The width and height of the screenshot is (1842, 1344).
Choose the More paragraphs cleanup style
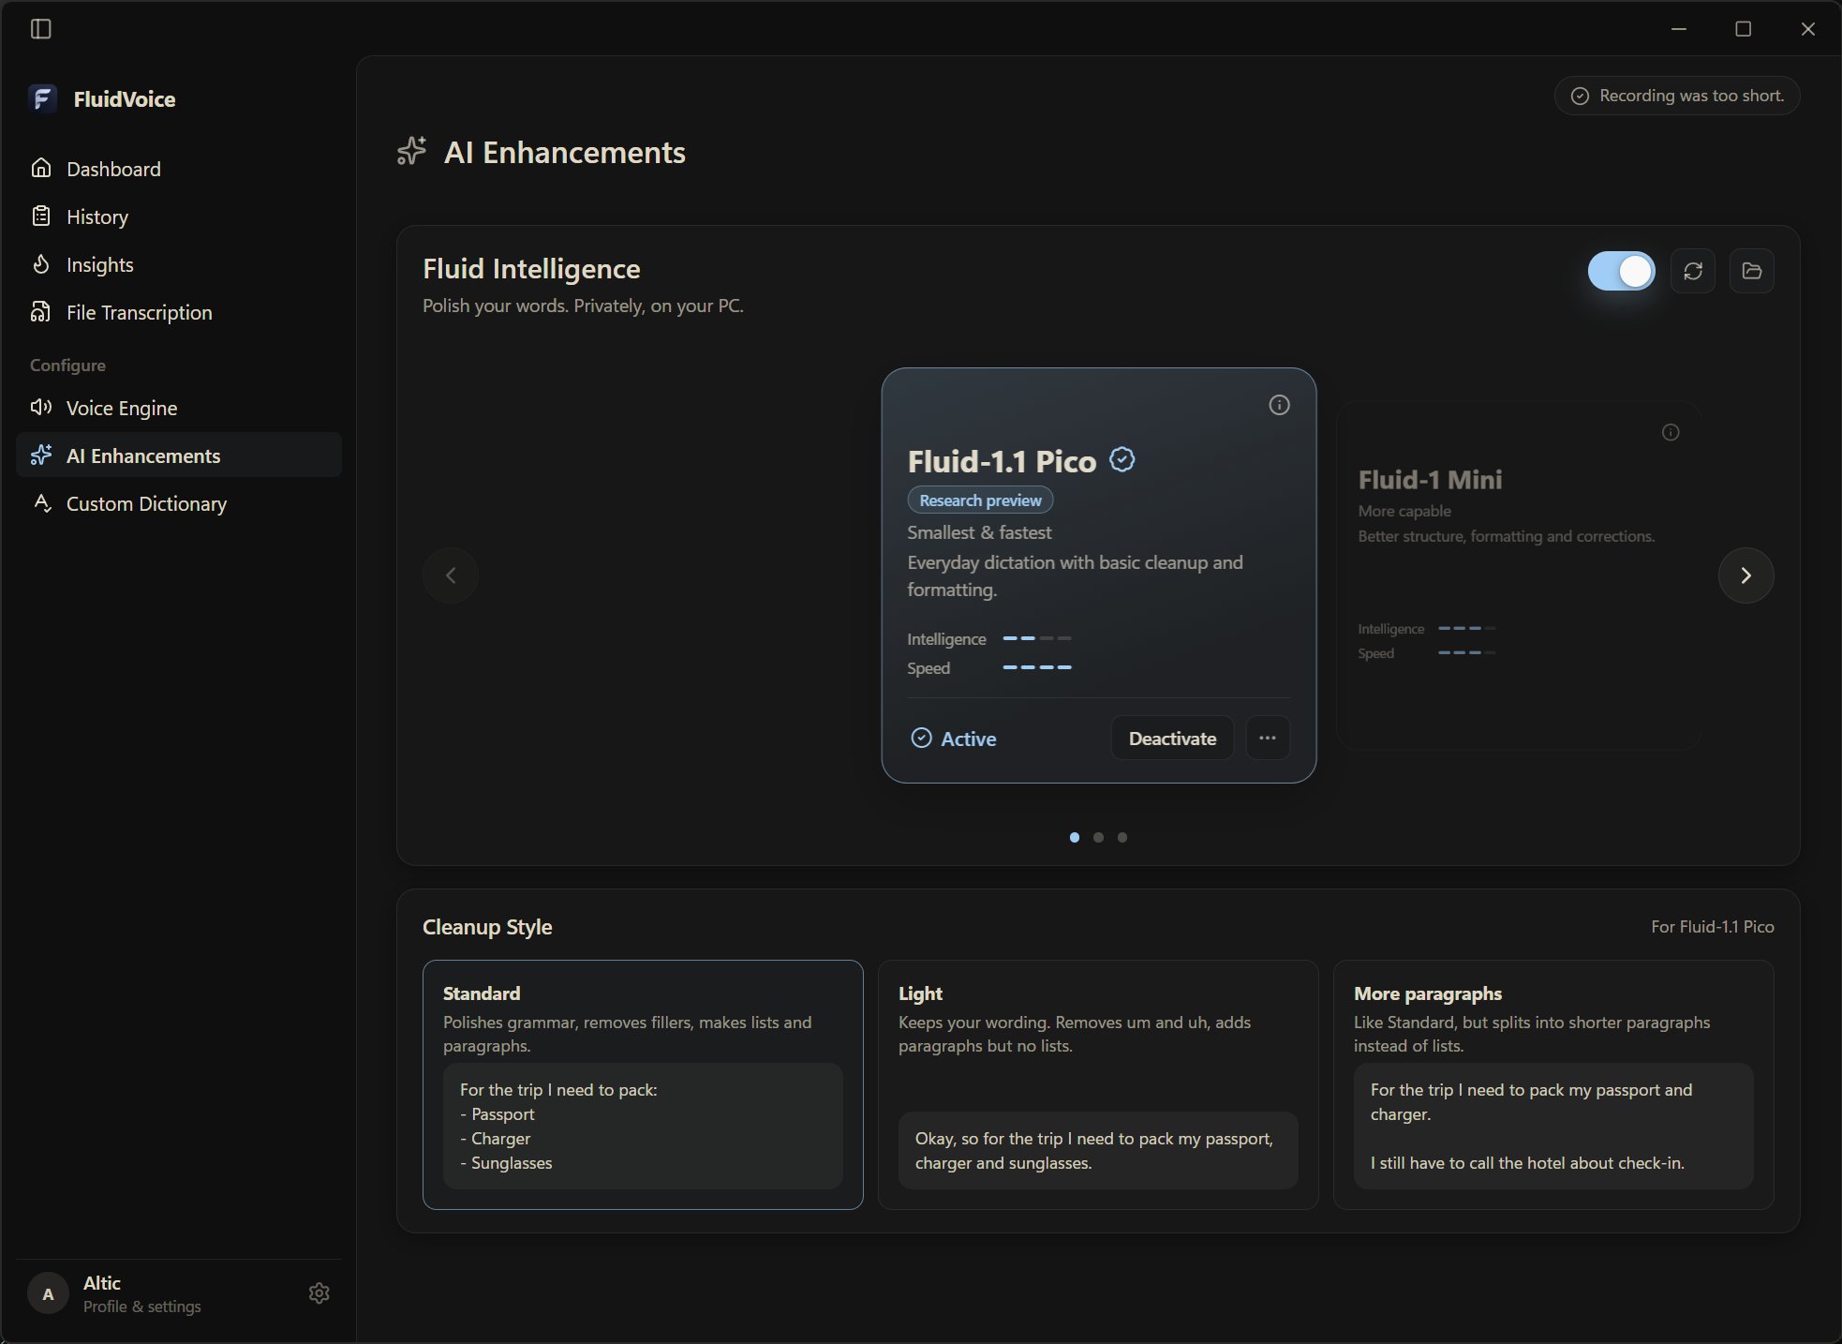pyautogui.click(x=1553, y=1084)
